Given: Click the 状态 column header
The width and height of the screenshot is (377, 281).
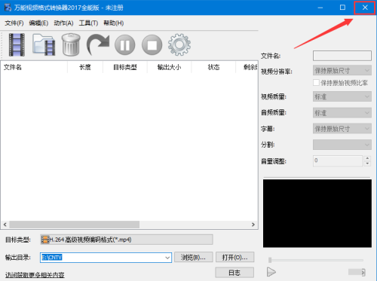Looking at the screenshot, I should [213, 67].
